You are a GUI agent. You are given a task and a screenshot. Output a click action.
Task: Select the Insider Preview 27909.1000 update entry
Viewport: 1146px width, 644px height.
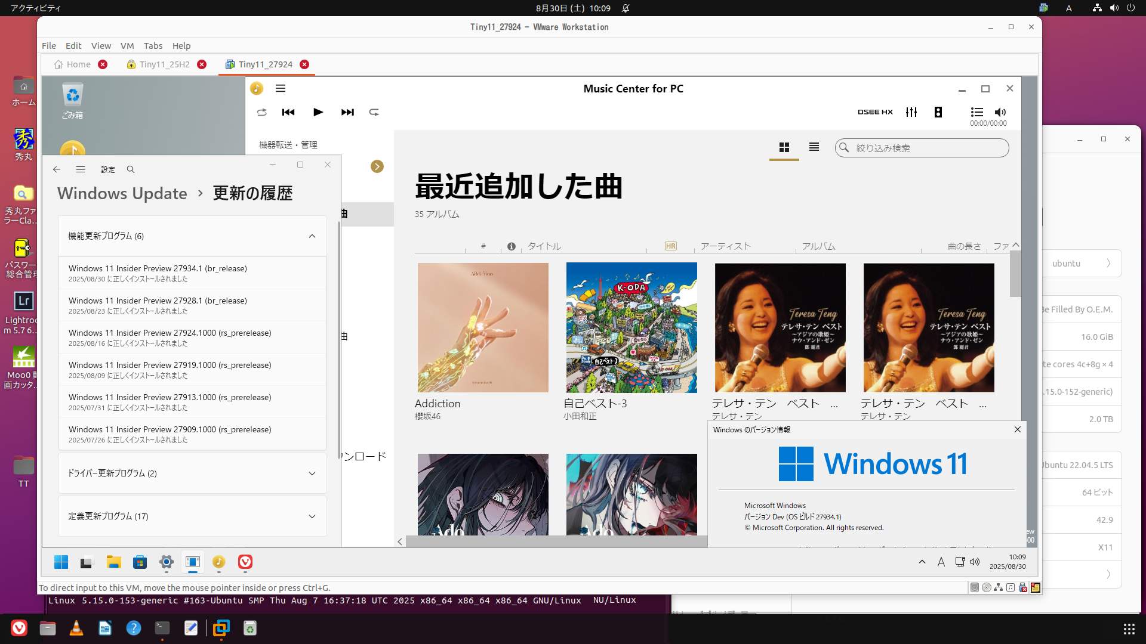pyautogui.click(x=192, y=434)
